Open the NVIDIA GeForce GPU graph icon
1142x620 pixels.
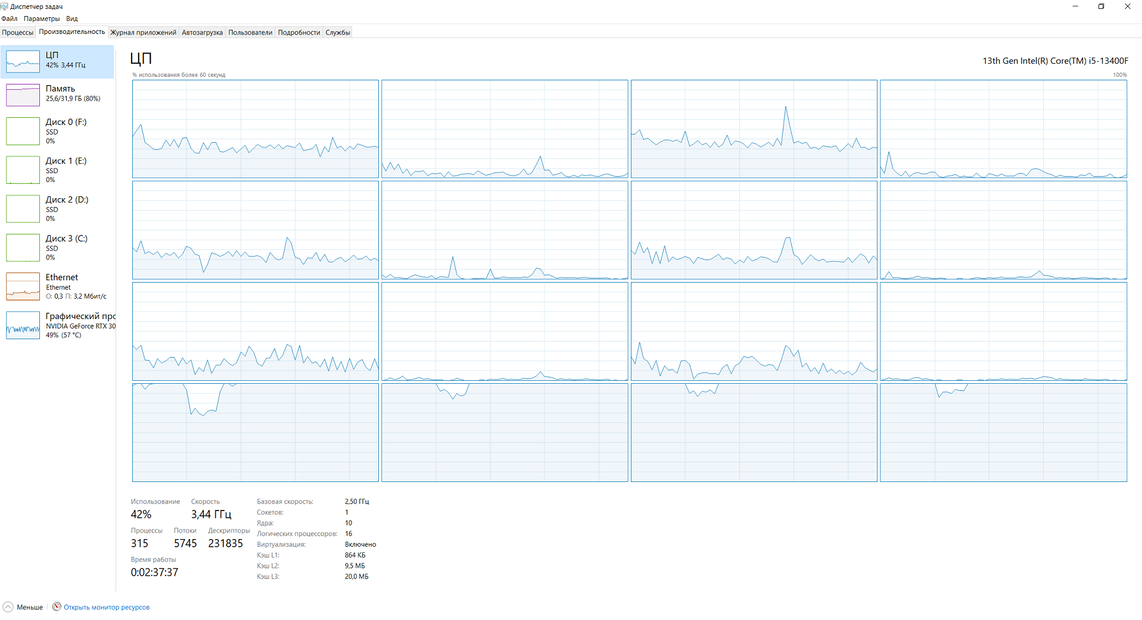pyautogui.click(x=23, y=325)
